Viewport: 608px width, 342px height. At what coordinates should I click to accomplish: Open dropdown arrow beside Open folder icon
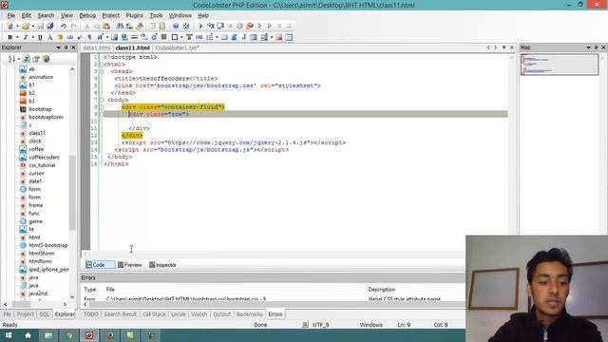32,26
